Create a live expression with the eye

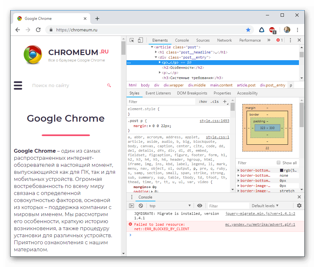click(200, 206)
